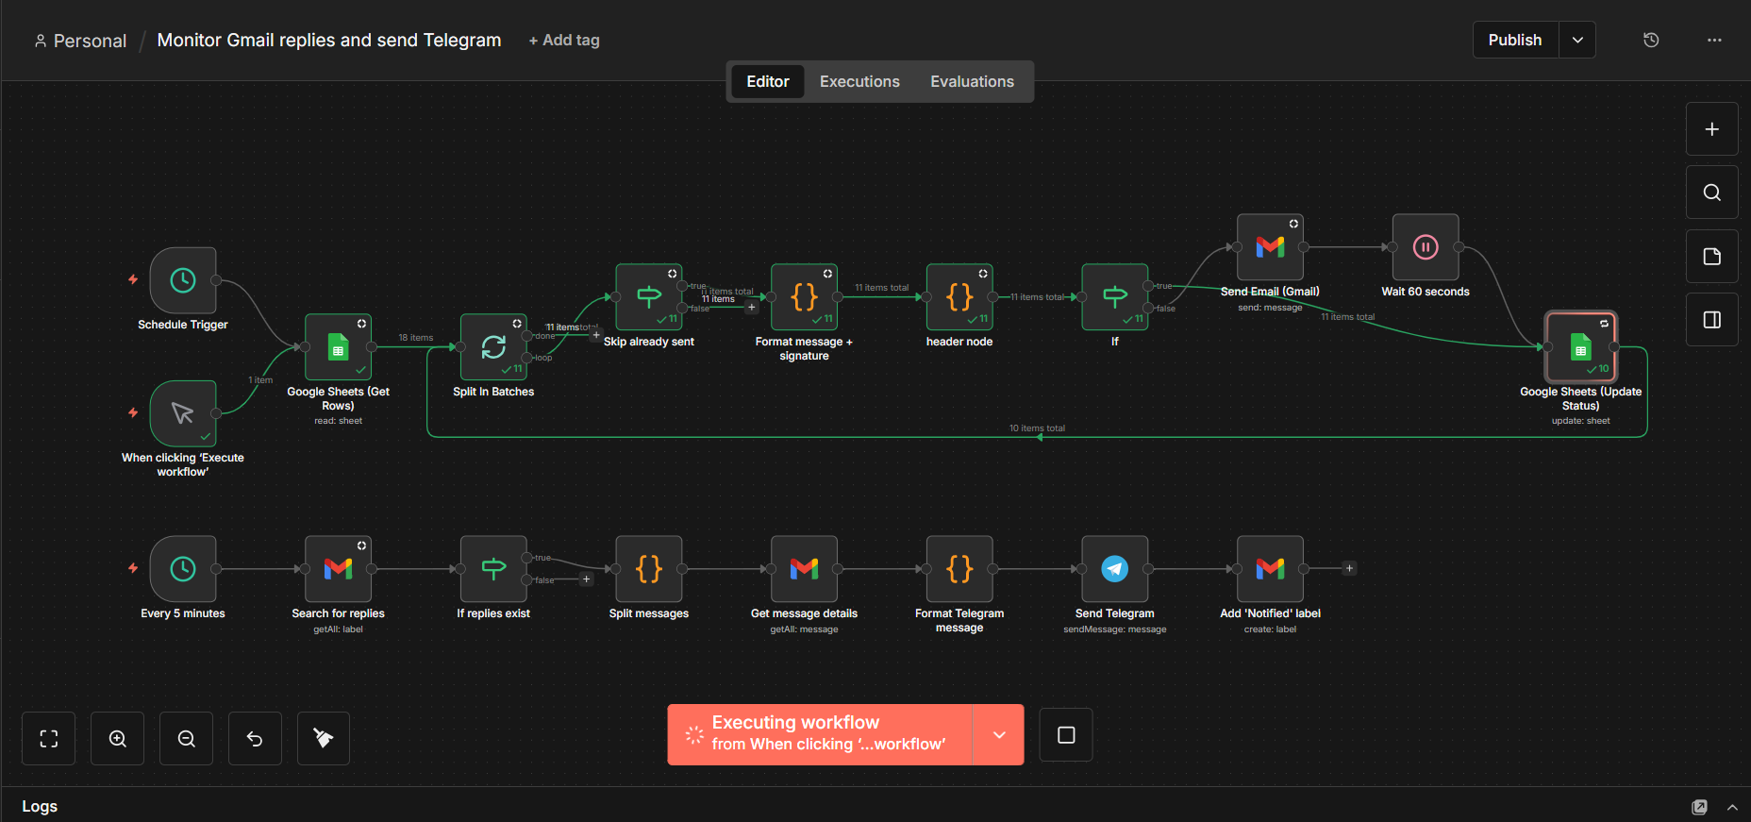Switch to the Editor tab
The image size is (1751, 822).
(x=768, y=81)
